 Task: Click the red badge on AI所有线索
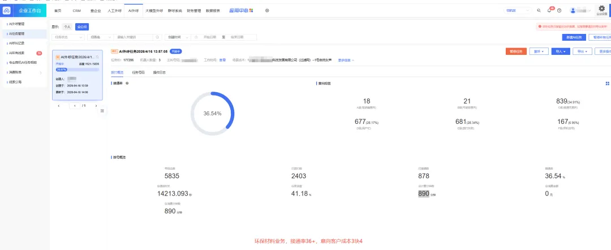pyautogui.click(x=39, y=53)
